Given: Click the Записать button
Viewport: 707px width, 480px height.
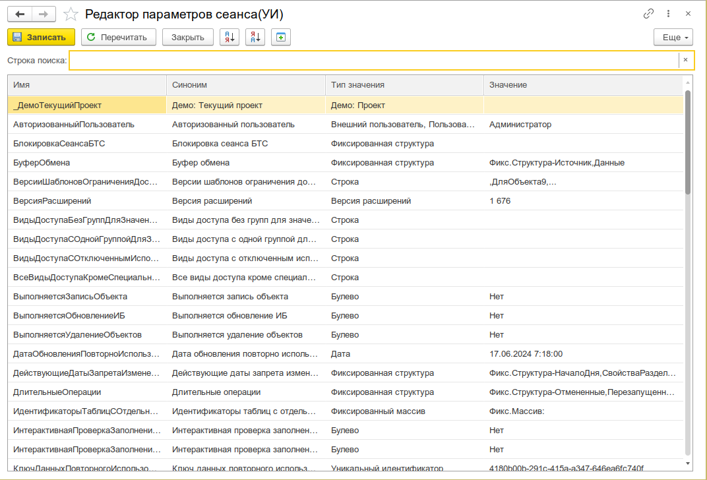Looking at the screenshot, I should [x=41, y=38].
